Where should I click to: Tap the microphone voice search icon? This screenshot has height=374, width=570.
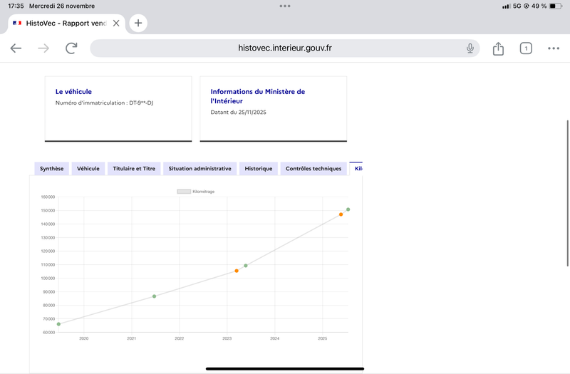click(x=470, y=48)
